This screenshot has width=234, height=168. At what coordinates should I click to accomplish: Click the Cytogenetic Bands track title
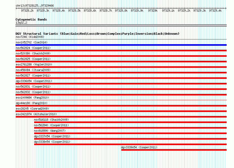(x=31, y=19)
